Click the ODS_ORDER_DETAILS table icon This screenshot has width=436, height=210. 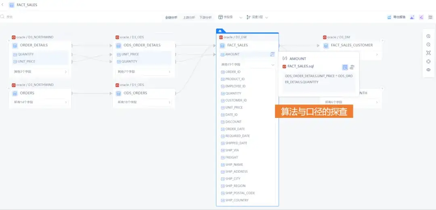point(118,45)
